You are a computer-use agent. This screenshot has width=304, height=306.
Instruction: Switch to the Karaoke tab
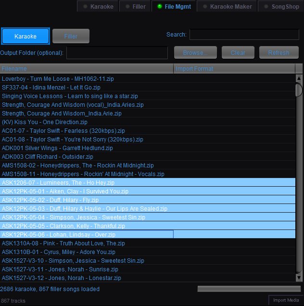coord(98,6)
